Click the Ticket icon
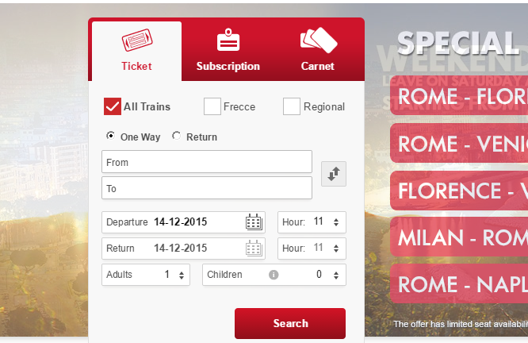 point(136,40)
